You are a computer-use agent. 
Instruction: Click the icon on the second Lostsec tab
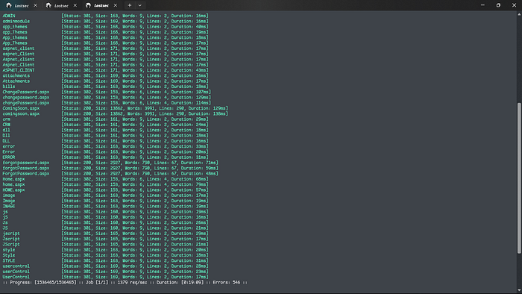48,5
